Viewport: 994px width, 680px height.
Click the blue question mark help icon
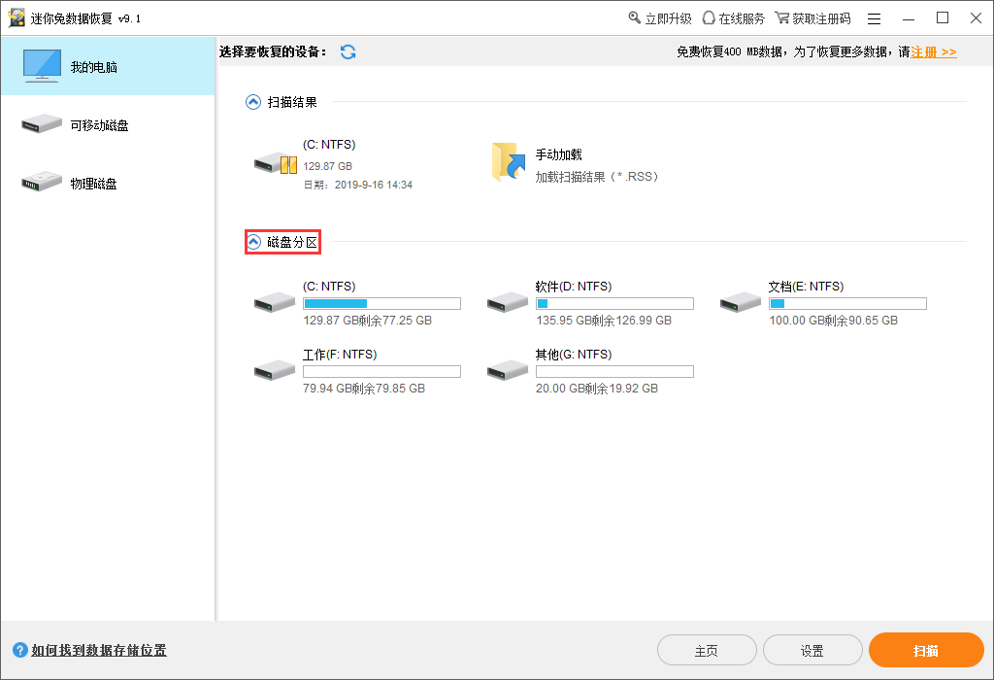[20, 650]
